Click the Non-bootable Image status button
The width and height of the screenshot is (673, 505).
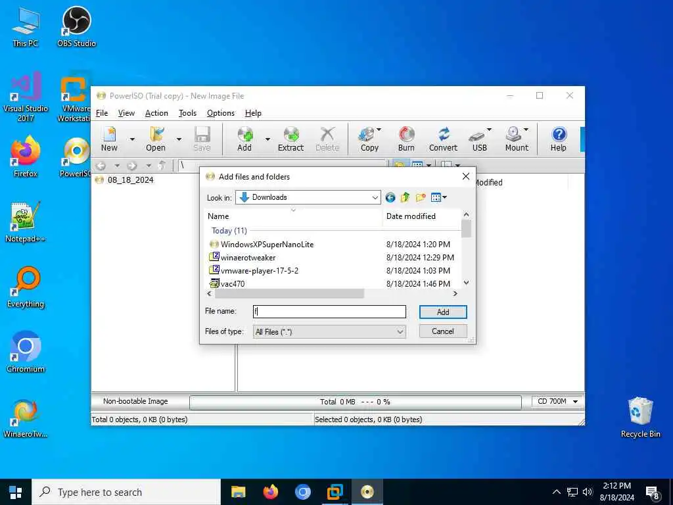pos(135,401)
